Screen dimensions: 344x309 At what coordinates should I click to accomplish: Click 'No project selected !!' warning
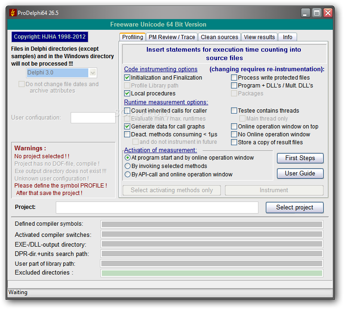[x=42, y=156]
